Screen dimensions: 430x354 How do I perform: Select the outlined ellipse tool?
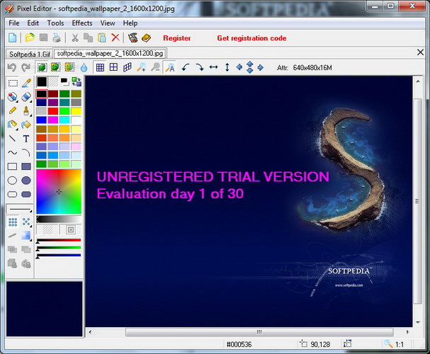click(x=12, y=181)
